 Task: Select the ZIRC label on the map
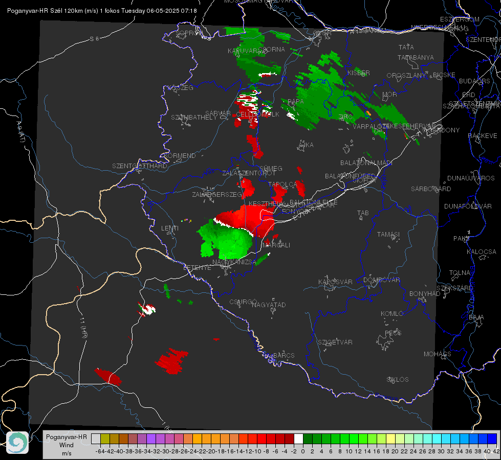pos(345,117)
